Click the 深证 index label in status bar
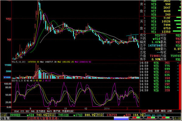182x121 pixels. click(x=52, y=115)
